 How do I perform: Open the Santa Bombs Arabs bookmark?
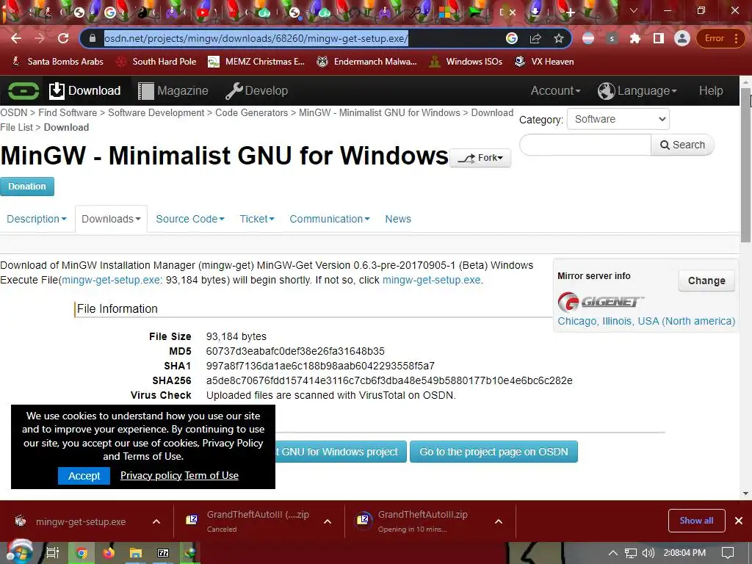tap(57, 62)
